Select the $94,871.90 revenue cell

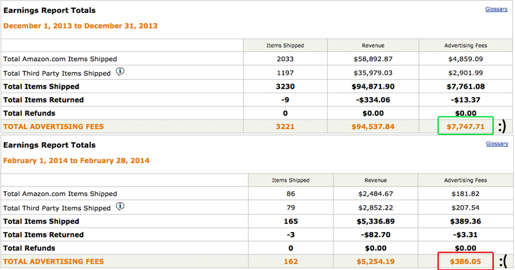tap(373, 87)
